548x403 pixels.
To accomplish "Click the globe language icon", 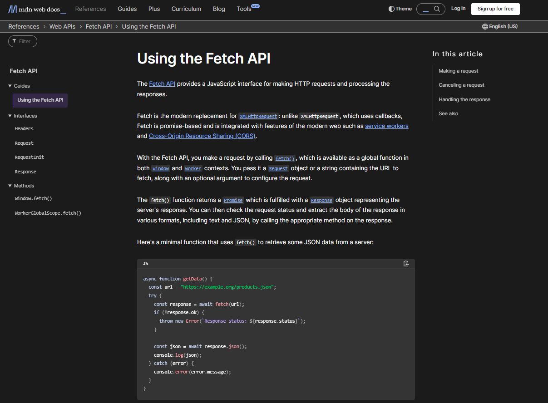I will point(485,26).
